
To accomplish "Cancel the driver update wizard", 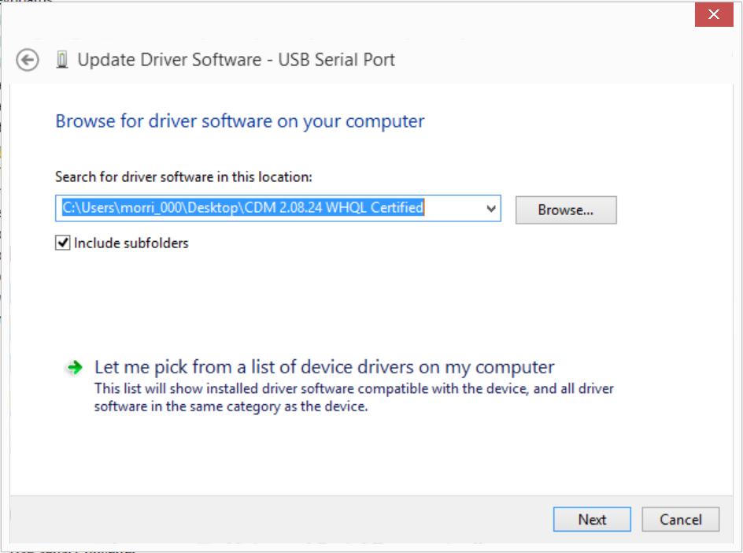I will pos(681,519).
